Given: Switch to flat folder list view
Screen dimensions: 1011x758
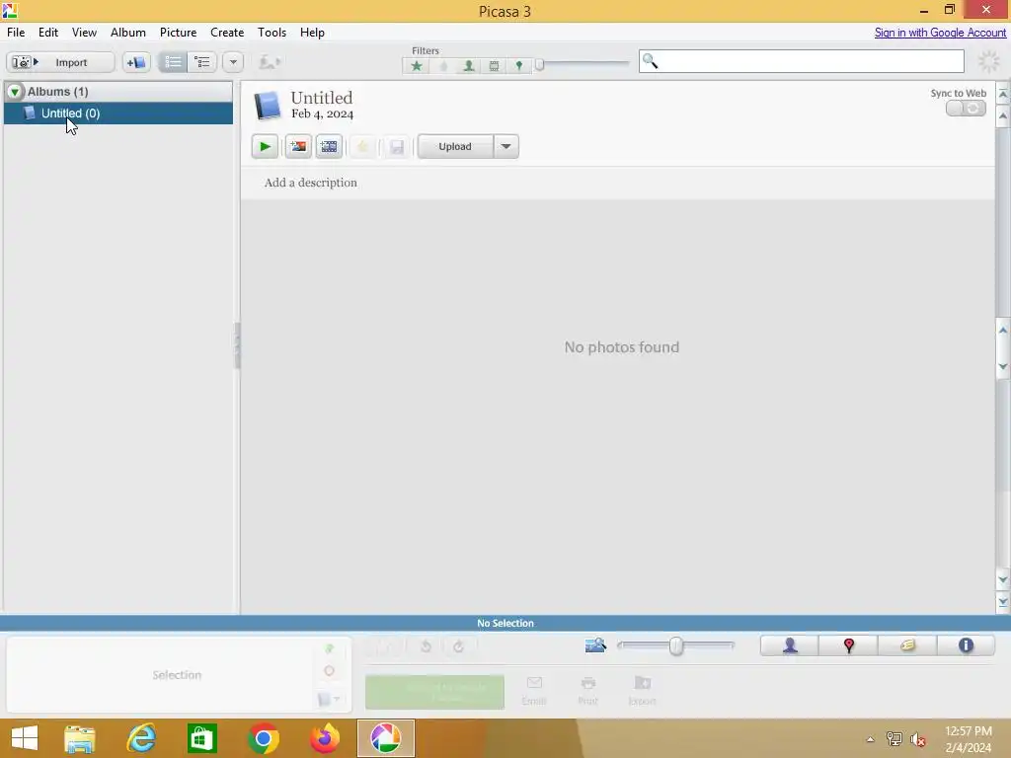Looking at the screenshot, I should (173, 62).
